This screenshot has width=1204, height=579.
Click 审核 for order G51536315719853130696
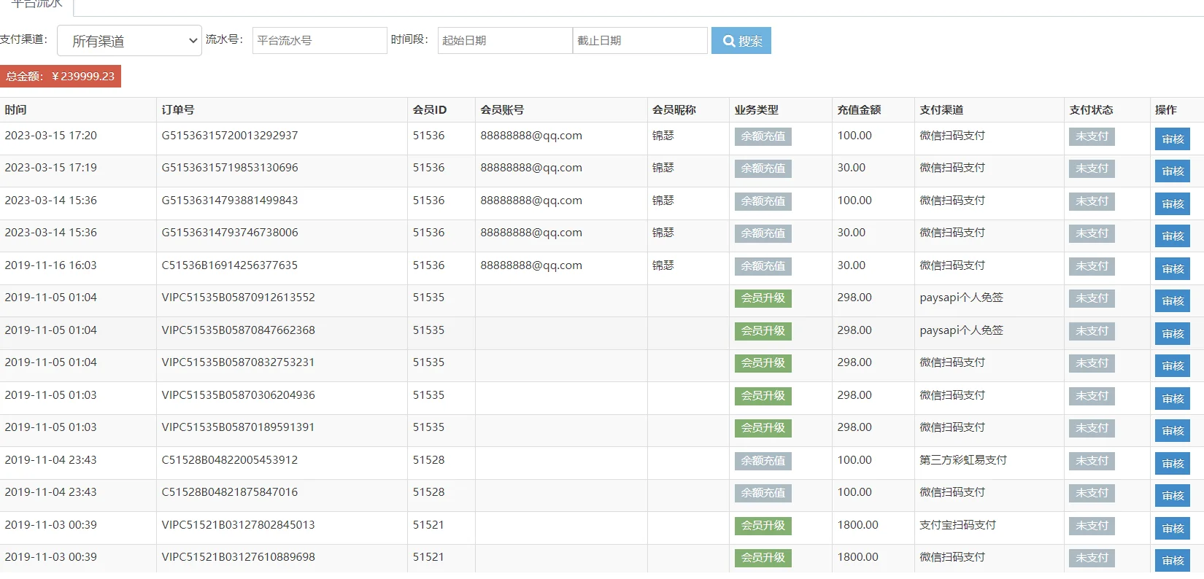[x=1172, y=171]
